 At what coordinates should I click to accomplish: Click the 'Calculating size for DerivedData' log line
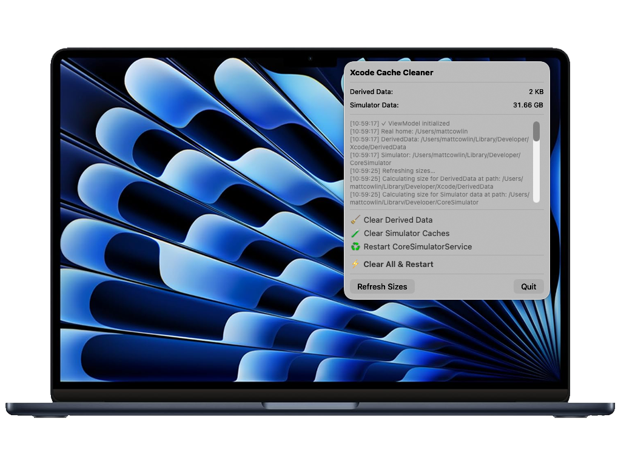pyautogui.click(x=437, y=183)
